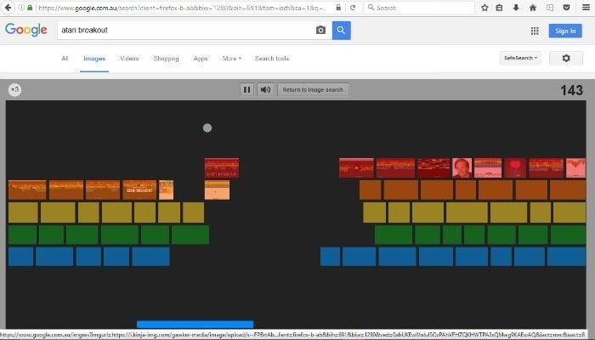Mute the game sound with speaker icon
The height and width of the screenshot is (340, 595).
click(x=265, y=89)
